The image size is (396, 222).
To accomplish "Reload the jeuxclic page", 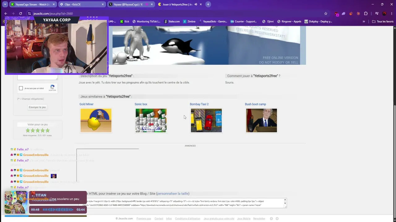I will pyautogui.click(x=20, y=14).
